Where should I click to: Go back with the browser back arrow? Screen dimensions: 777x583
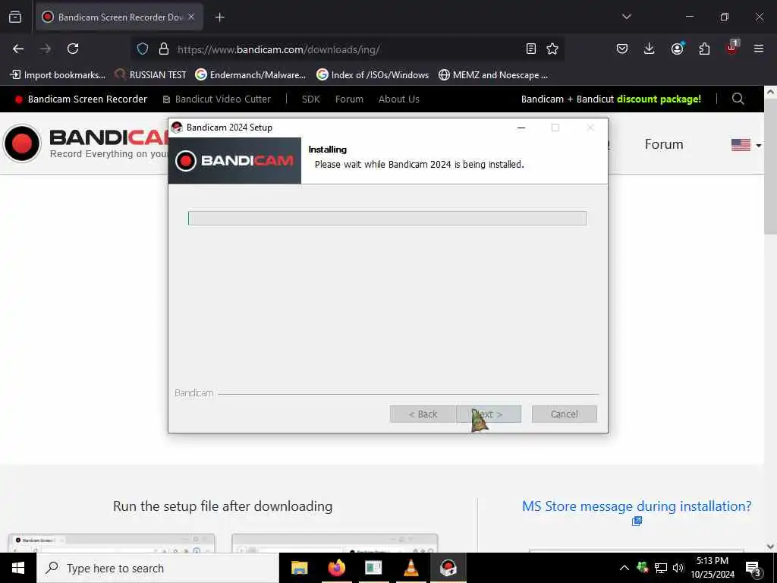click(18, 49)
